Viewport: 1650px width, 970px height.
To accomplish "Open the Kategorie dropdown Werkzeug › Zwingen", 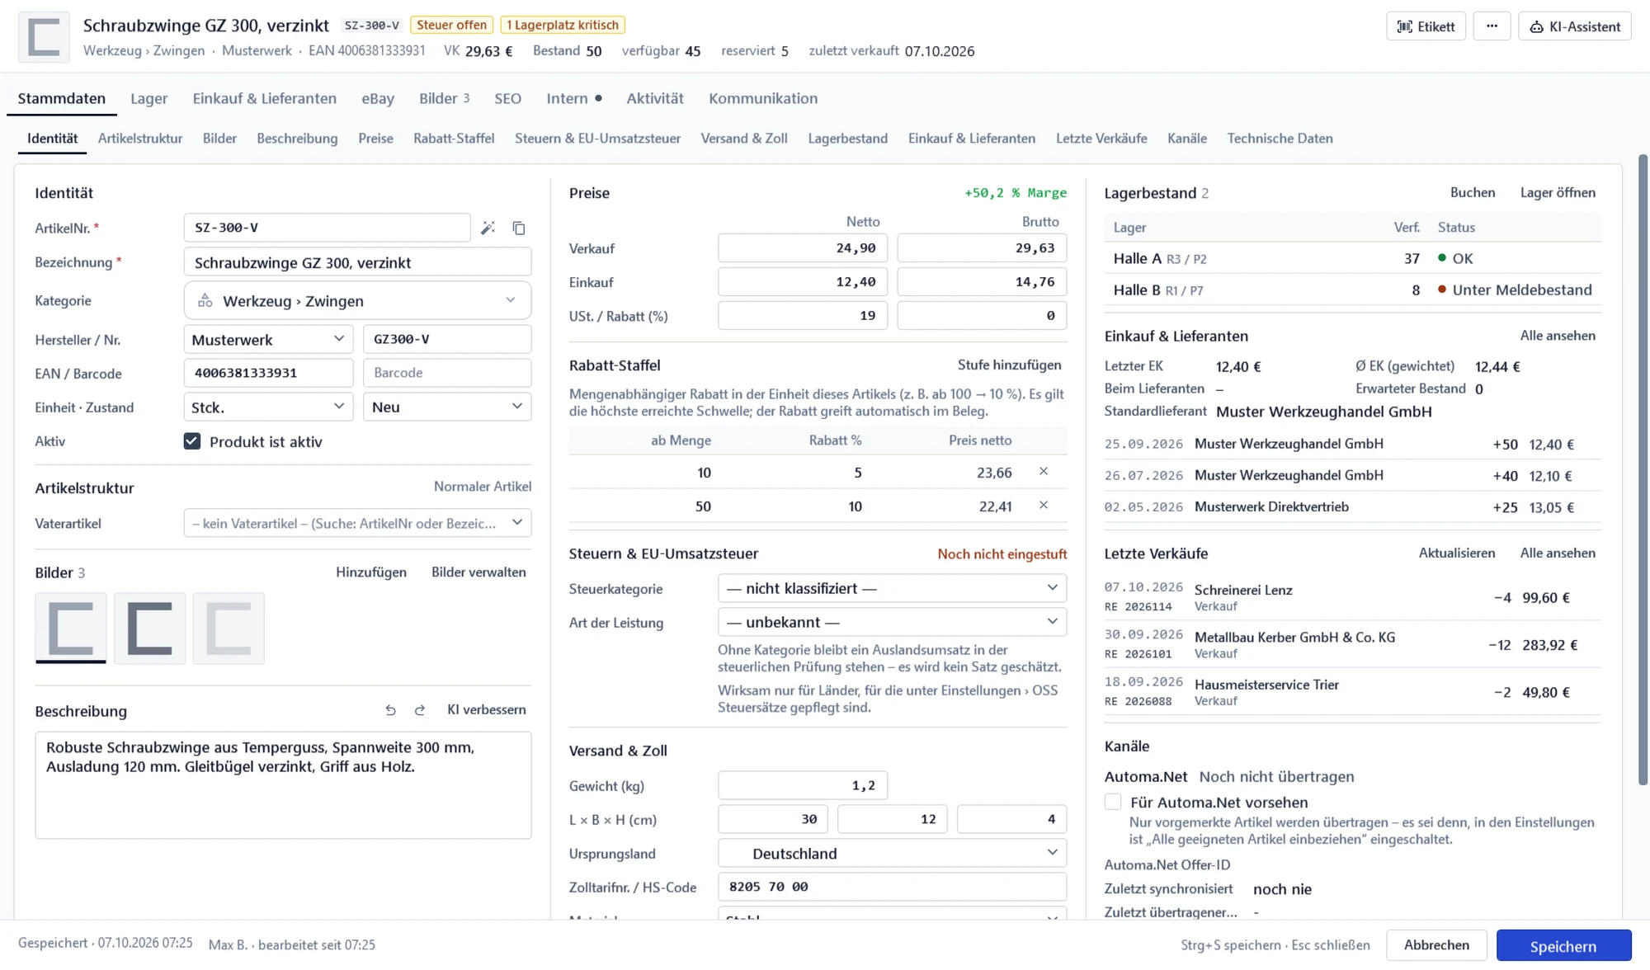I will [357, 300].
